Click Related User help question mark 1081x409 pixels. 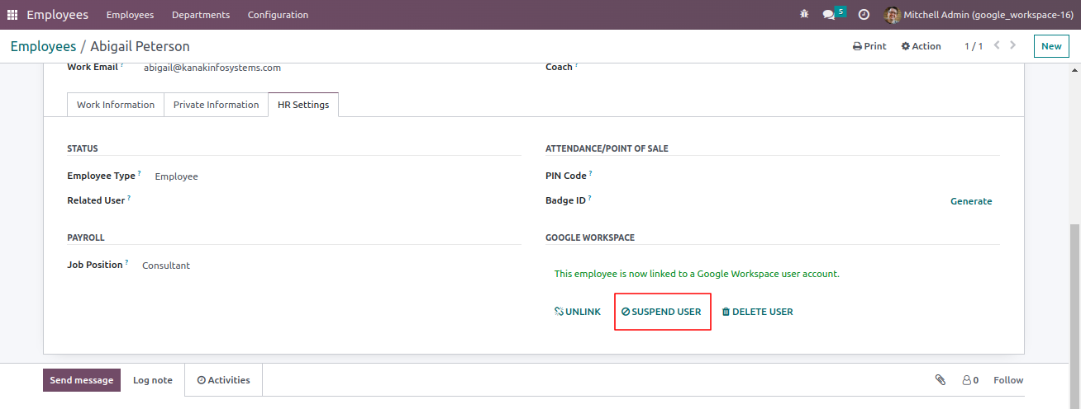point(130,198)
